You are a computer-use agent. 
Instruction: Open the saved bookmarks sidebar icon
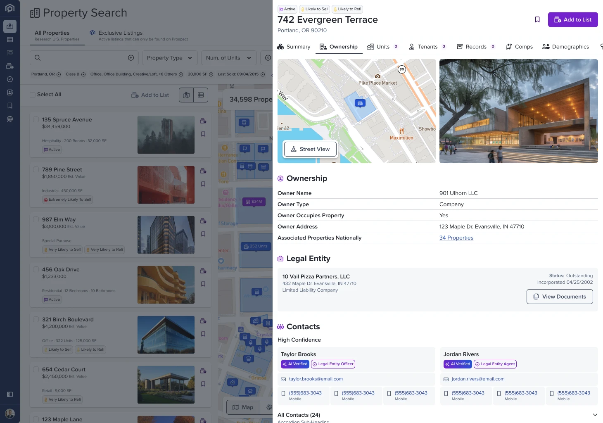[x=10, y=106]
